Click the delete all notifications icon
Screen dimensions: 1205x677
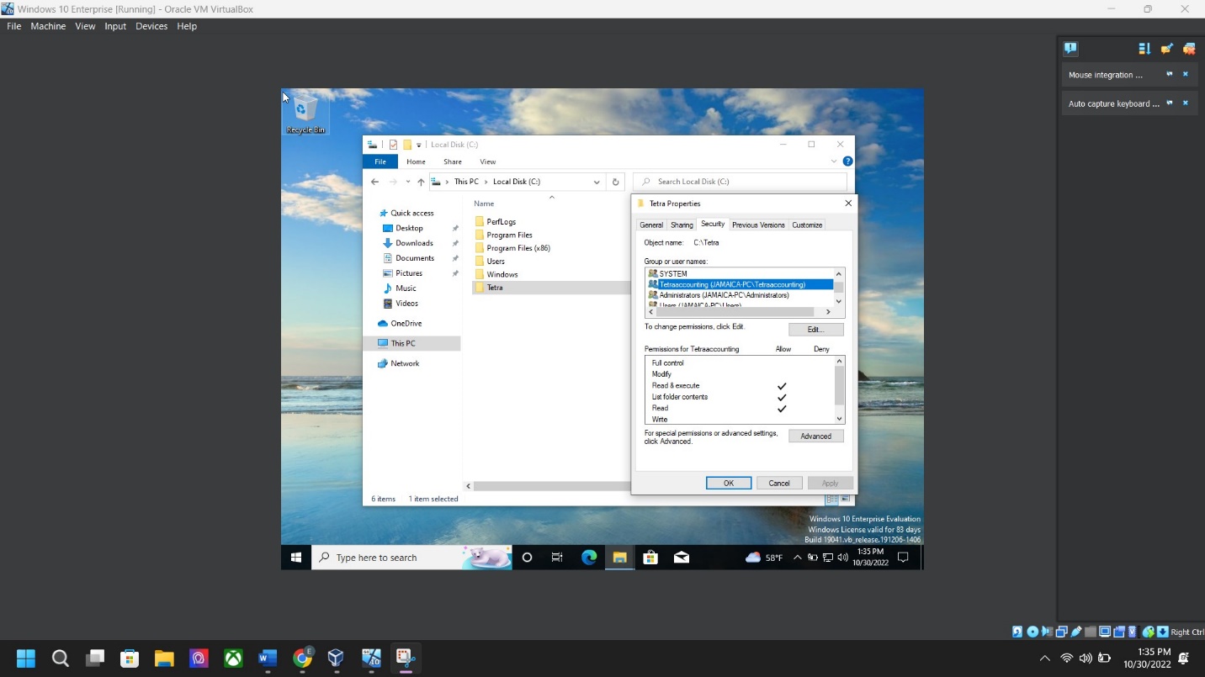pos(1189,49)
